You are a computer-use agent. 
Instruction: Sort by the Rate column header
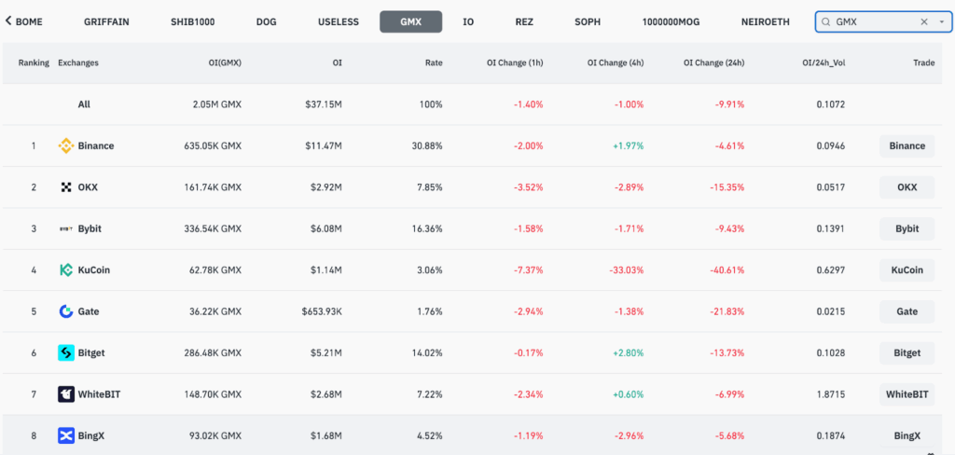[435, 62]
